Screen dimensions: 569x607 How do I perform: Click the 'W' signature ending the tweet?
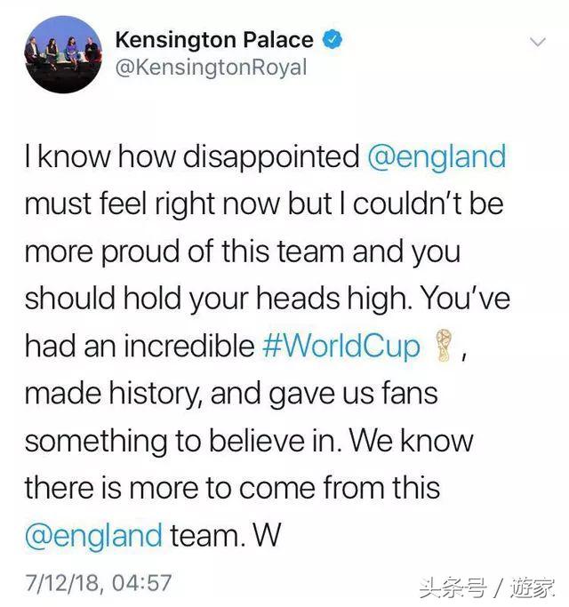[268, 535]
